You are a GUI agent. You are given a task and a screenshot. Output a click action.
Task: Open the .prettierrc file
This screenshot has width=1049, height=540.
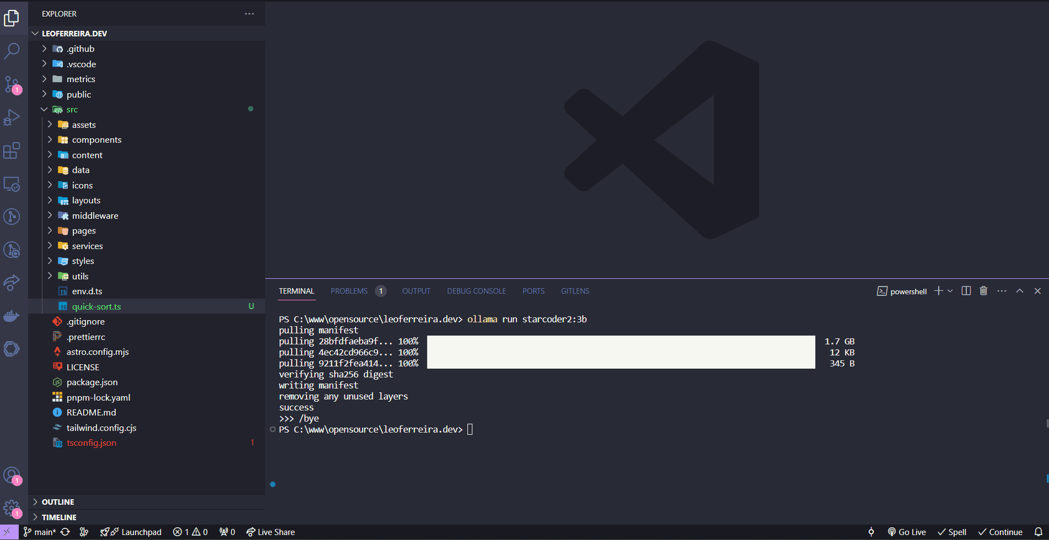point(147,337)
